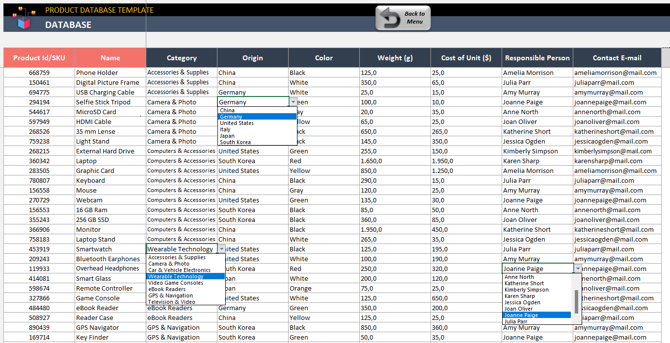Click the Back to Menu button
The width and height of the screenshot is (670, 343).
(x=402, y=17)
